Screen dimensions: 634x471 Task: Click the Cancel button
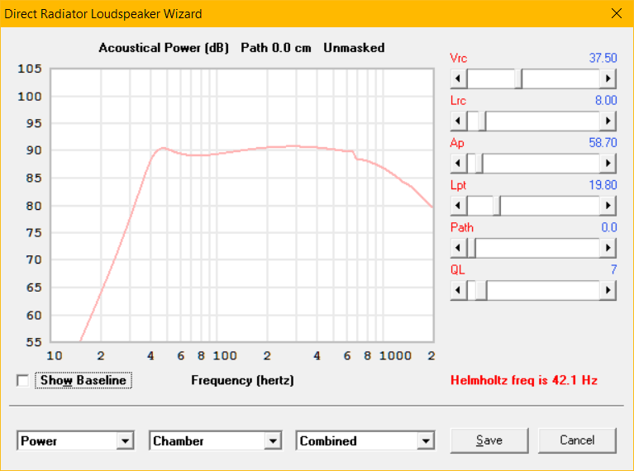[577, 440]
